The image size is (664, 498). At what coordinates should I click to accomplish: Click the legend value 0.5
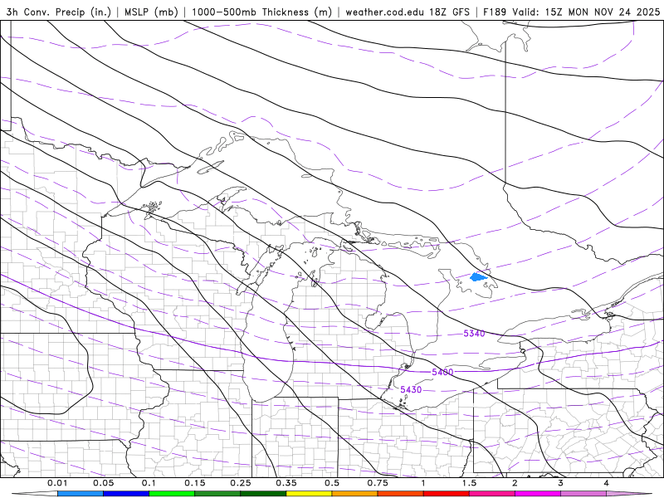pyautogui.click(x=332, y=483)
